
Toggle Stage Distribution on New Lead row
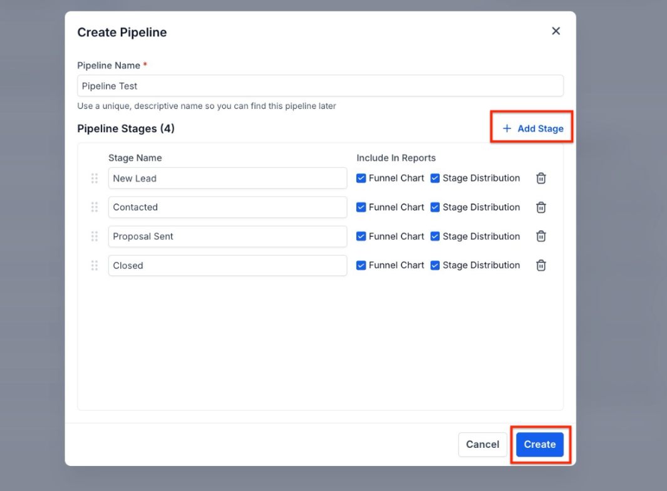[x=435, y=178]
